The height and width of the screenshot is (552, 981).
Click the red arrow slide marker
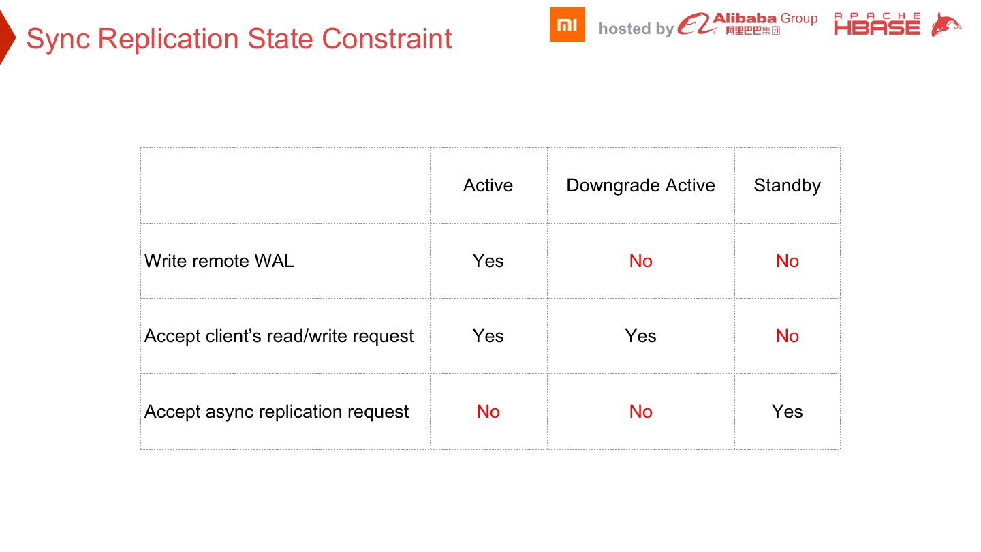point(6,37)
